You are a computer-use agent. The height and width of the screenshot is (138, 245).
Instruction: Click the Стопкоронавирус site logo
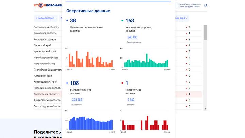click(48, 5)
